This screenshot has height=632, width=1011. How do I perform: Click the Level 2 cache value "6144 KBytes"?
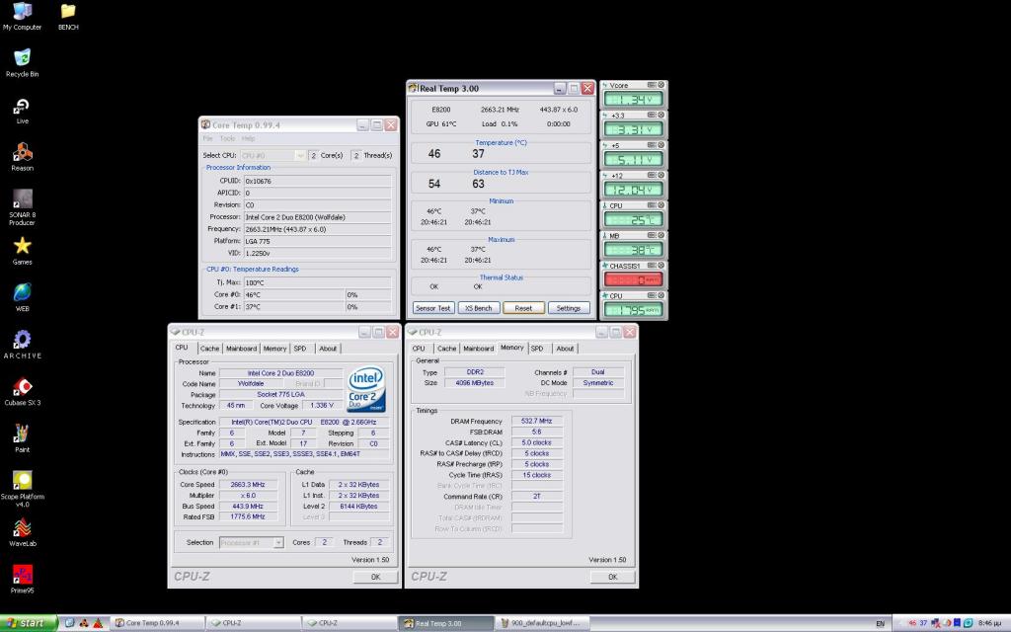click(x=358, y=507)
